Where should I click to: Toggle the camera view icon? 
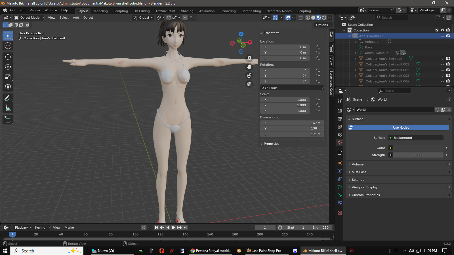coord(249,75)
